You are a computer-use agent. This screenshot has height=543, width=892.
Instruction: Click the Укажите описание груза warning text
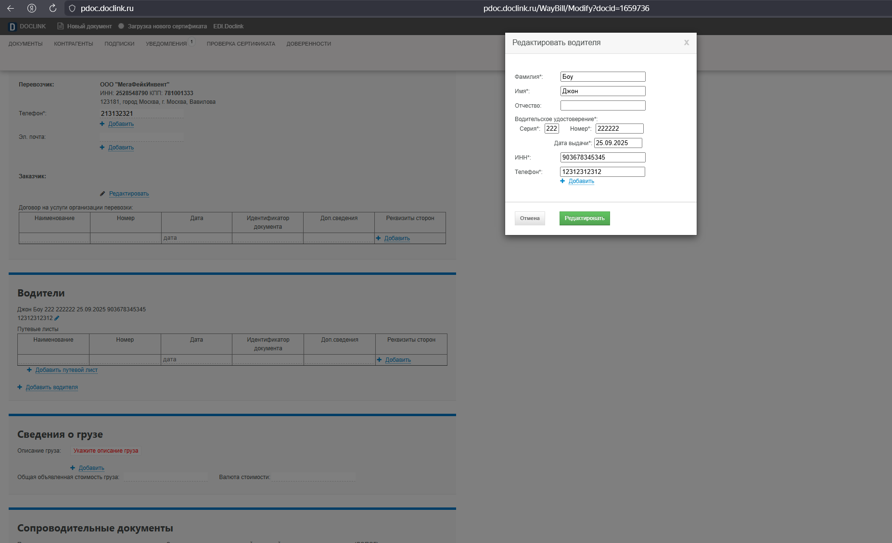(106, 451)
